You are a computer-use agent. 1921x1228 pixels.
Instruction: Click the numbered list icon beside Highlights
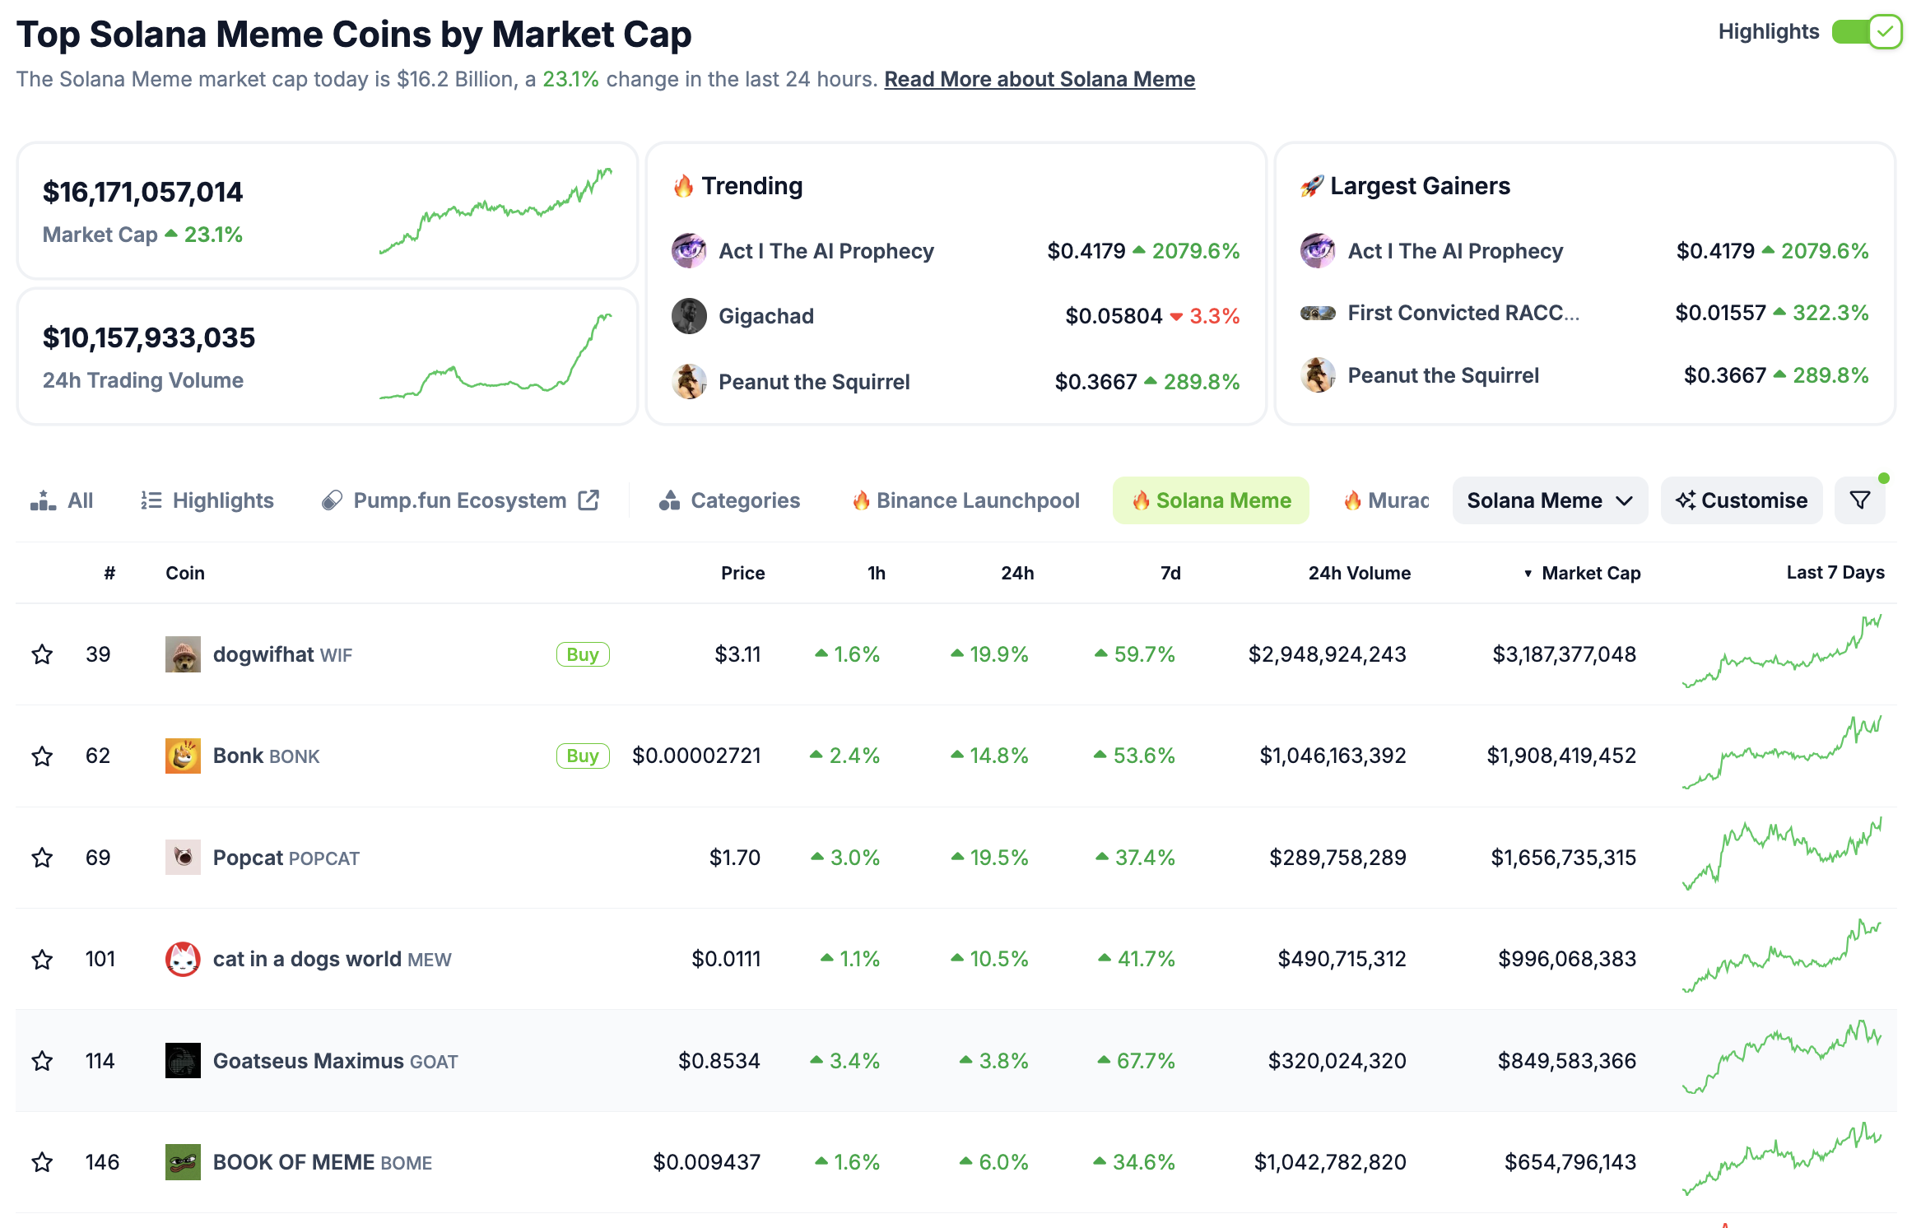coord(150,500)
